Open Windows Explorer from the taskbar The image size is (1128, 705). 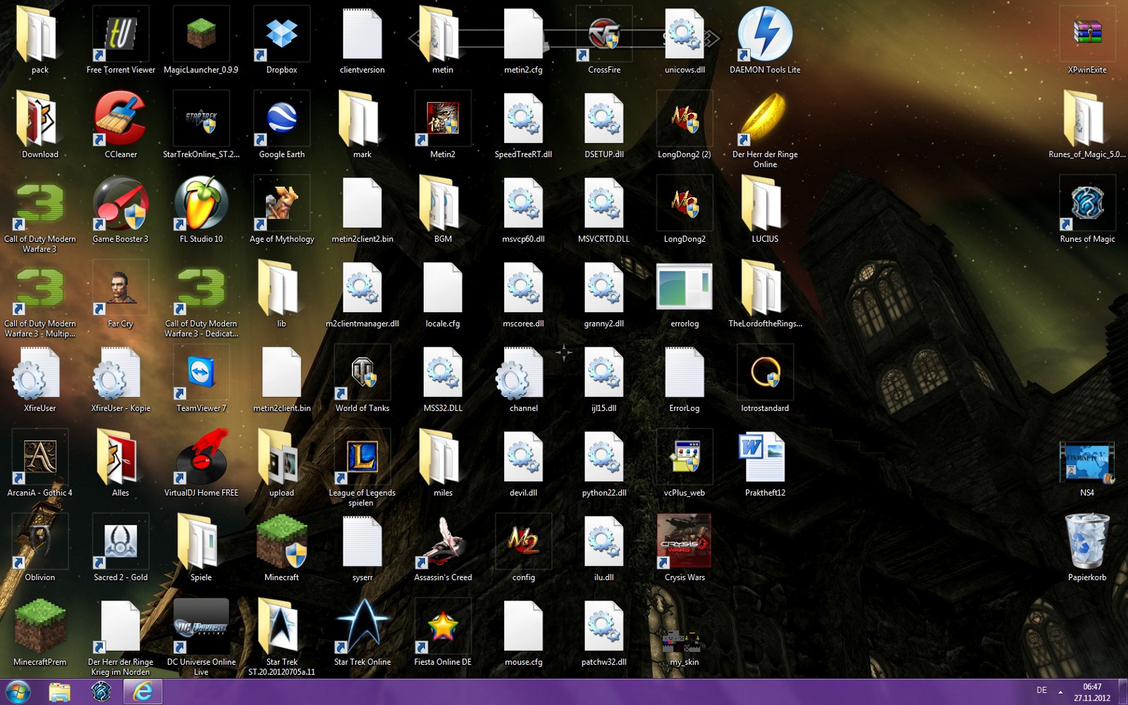click(60, 692)
